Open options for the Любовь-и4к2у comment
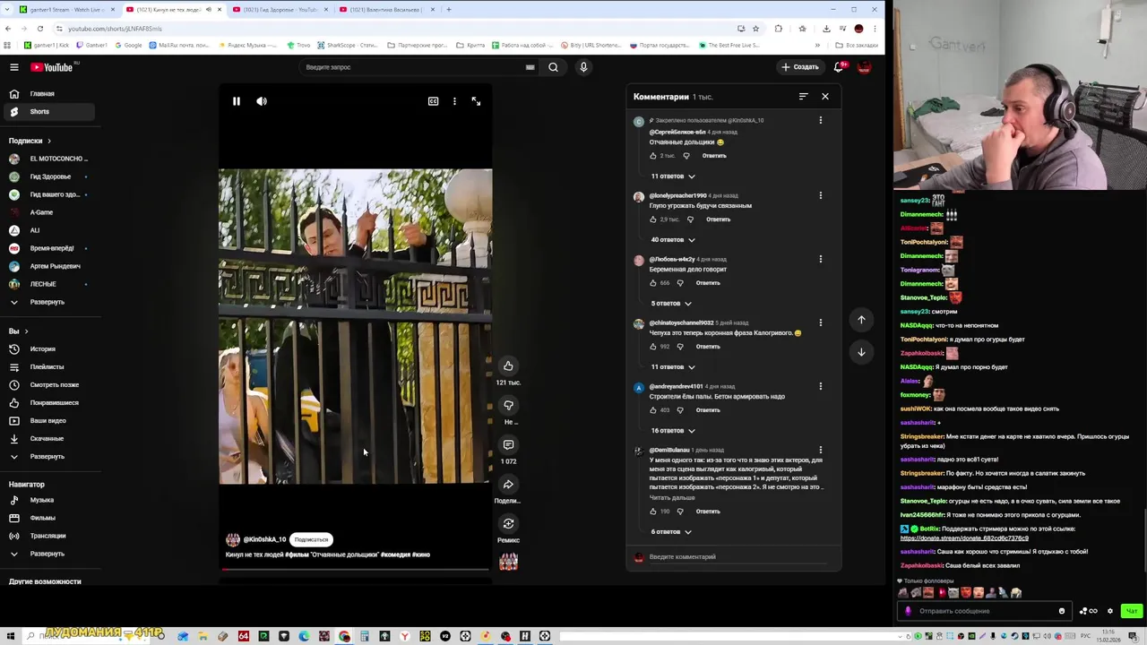 point(820,259)
